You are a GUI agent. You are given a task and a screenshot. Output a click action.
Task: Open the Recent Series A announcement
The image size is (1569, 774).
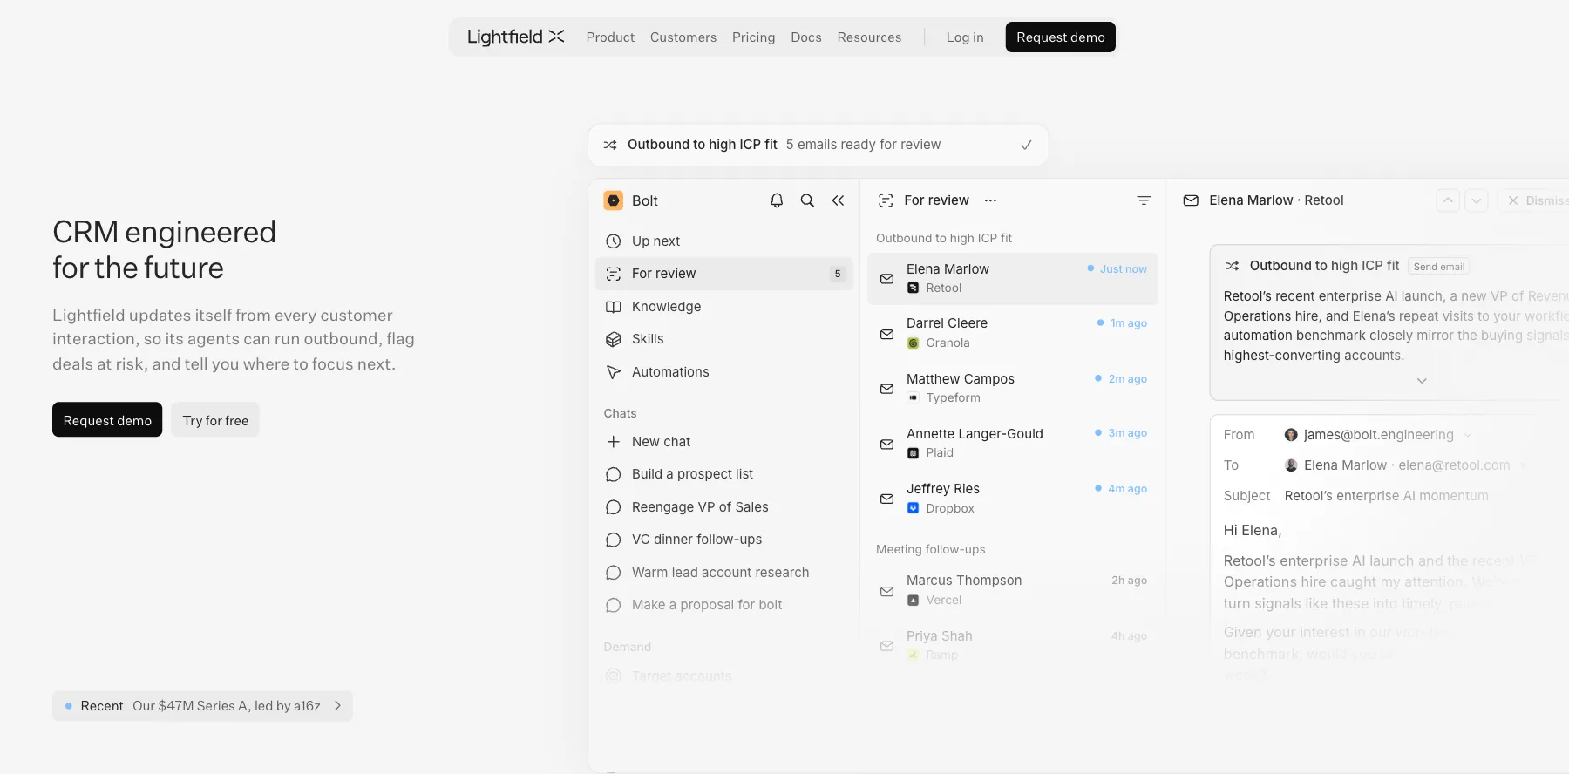202,706
